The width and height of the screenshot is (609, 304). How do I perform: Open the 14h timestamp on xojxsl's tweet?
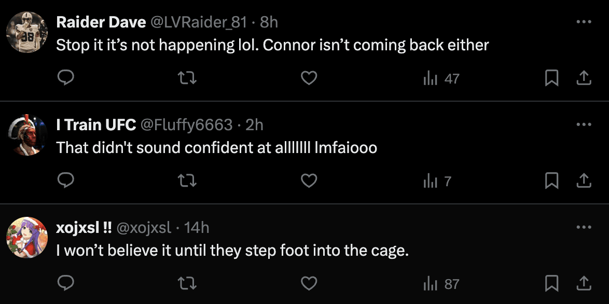coord(197,228)
